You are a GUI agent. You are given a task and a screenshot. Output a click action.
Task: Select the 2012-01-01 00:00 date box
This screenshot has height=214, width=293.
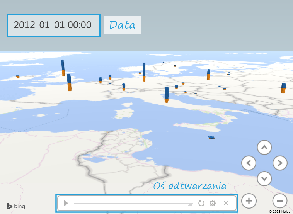[x=54, y=25]
